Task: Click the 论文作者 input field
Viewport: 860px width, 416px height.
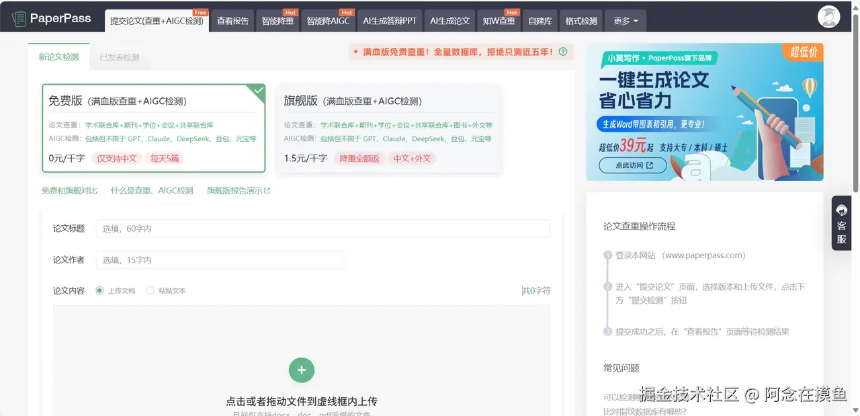Action: pos(220,260)
